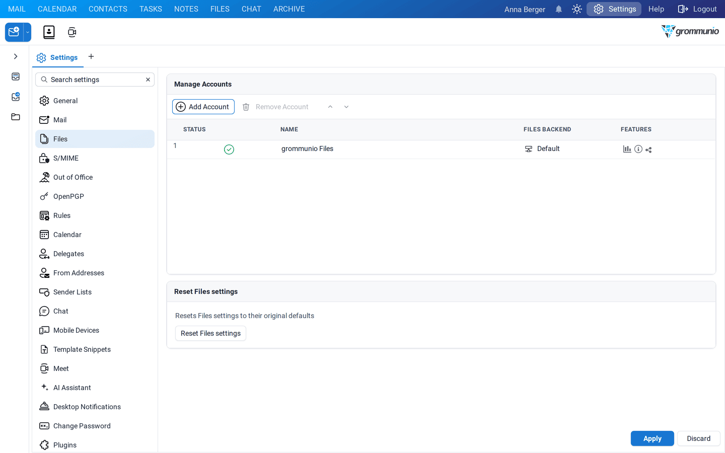Click the Discard button
The width and height of the screenshot is (725, 453).
[699, 438]
